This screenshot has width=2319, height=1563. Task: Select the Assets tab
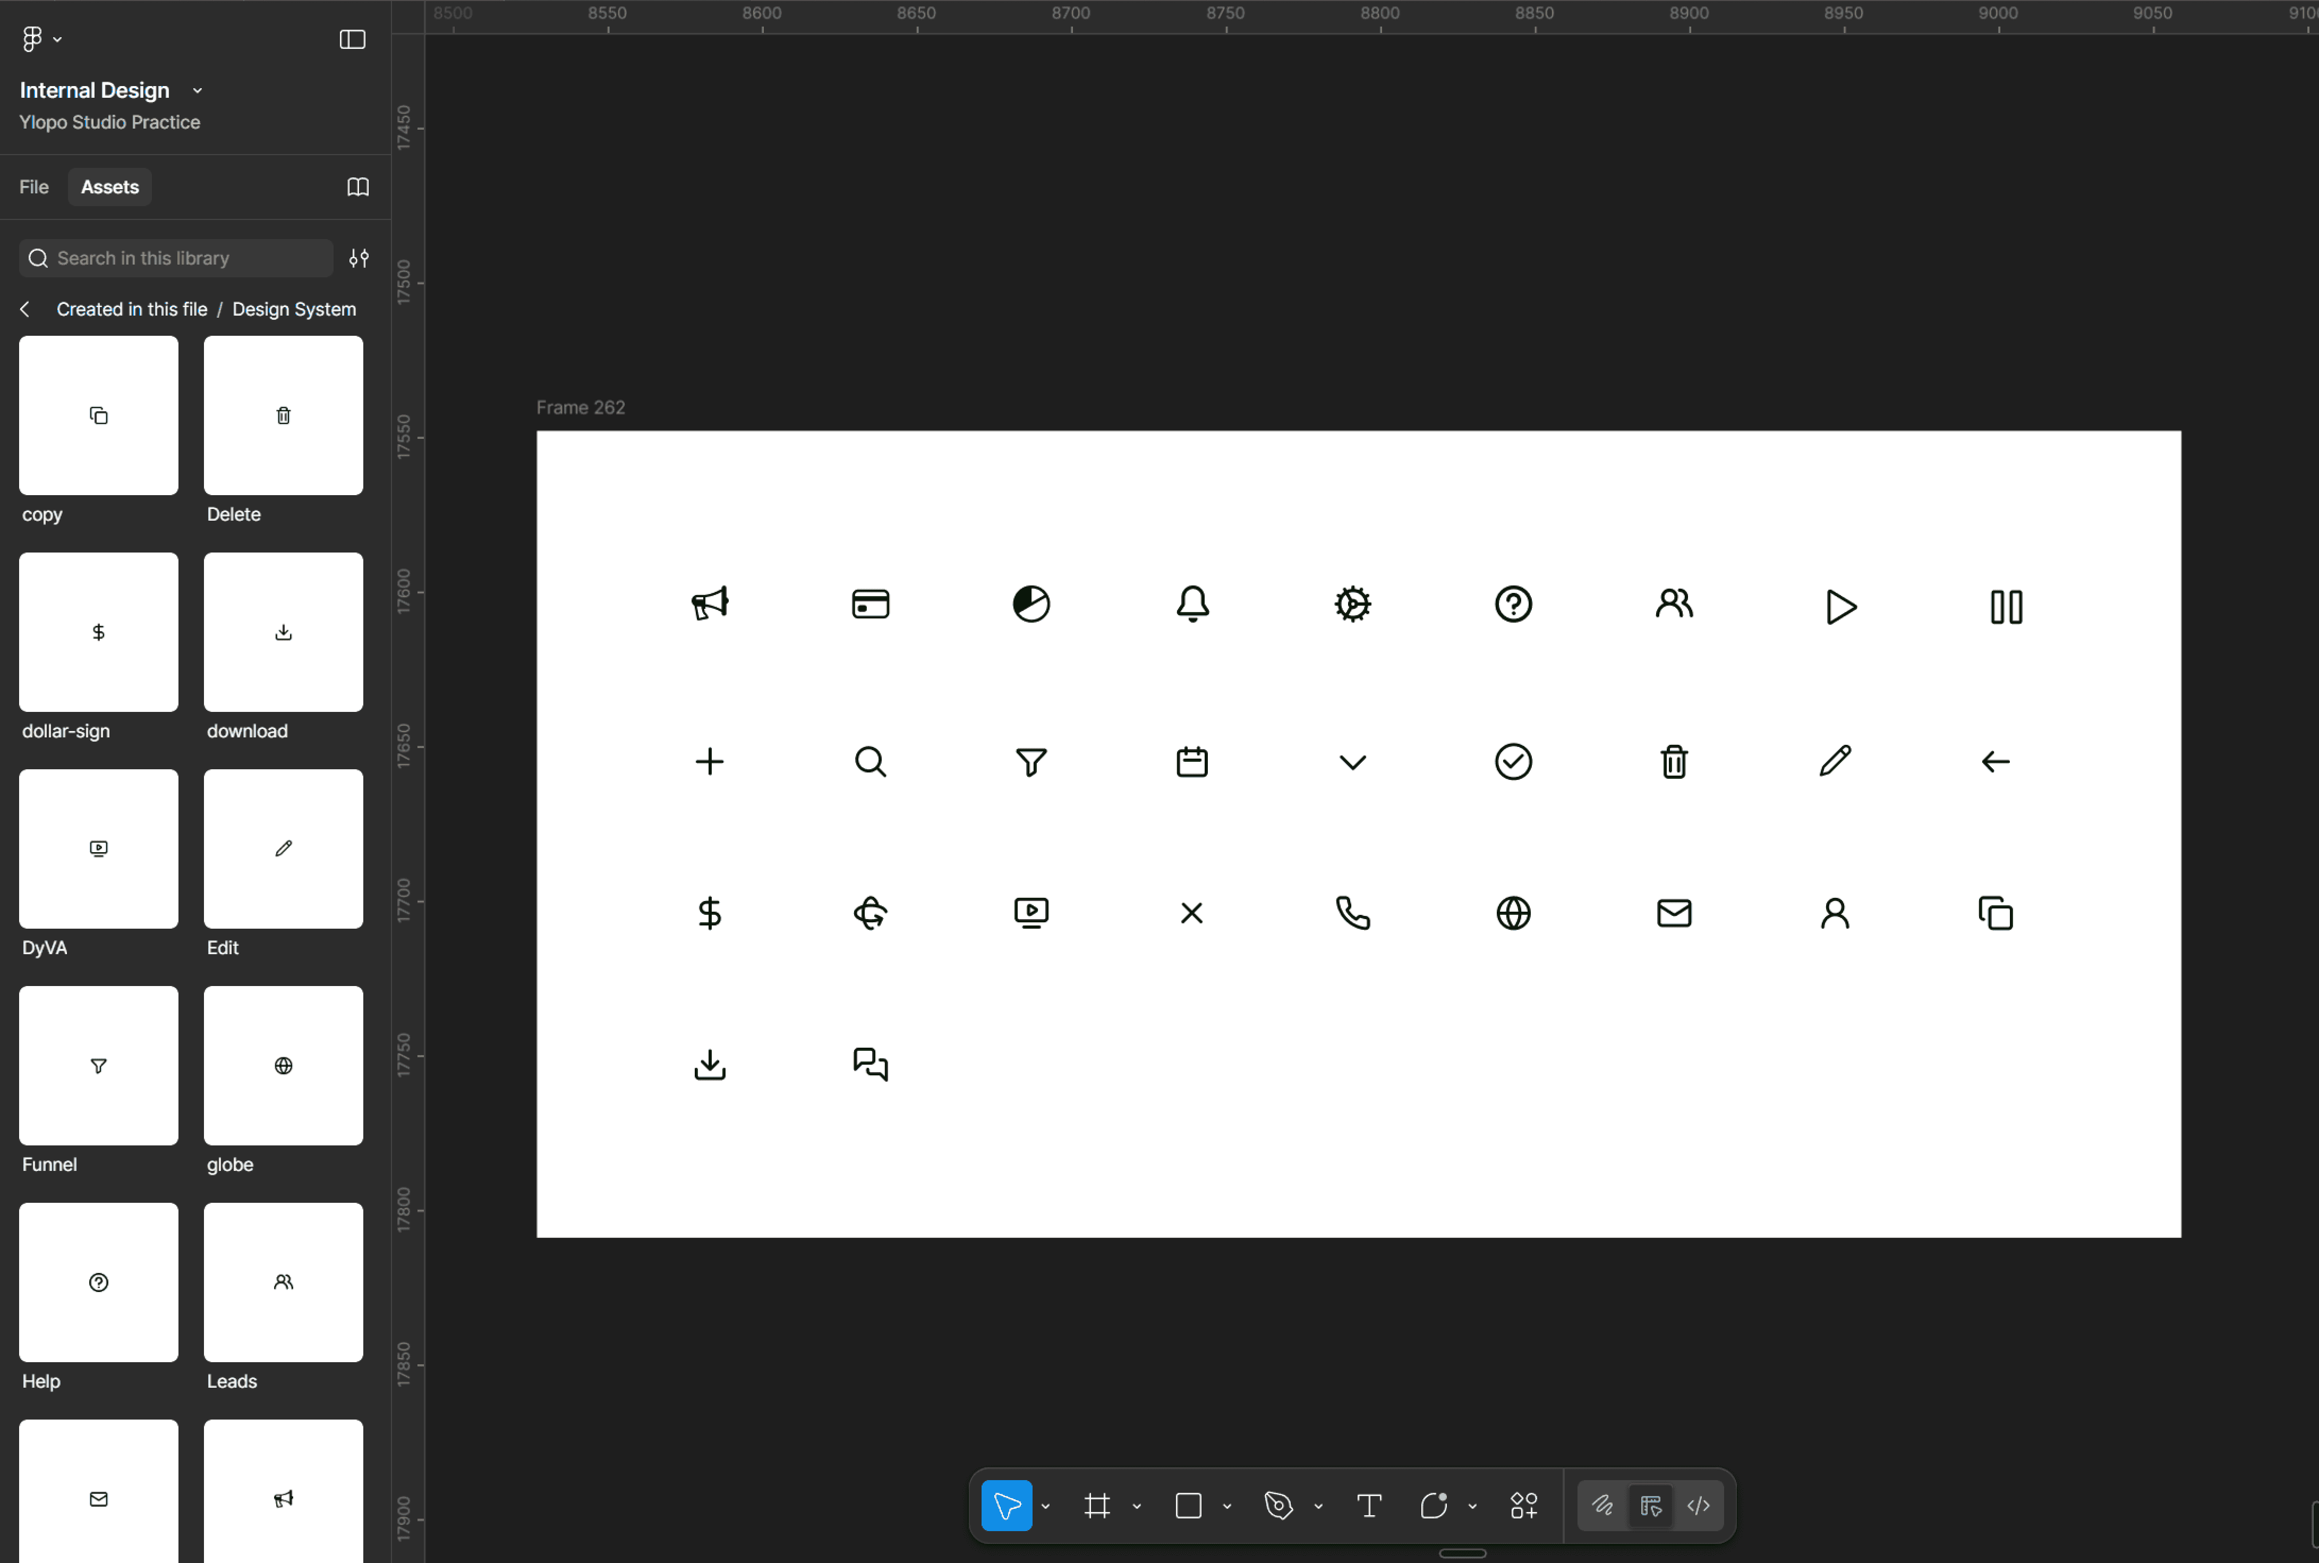pyautogui.click(x=109, y=186)
